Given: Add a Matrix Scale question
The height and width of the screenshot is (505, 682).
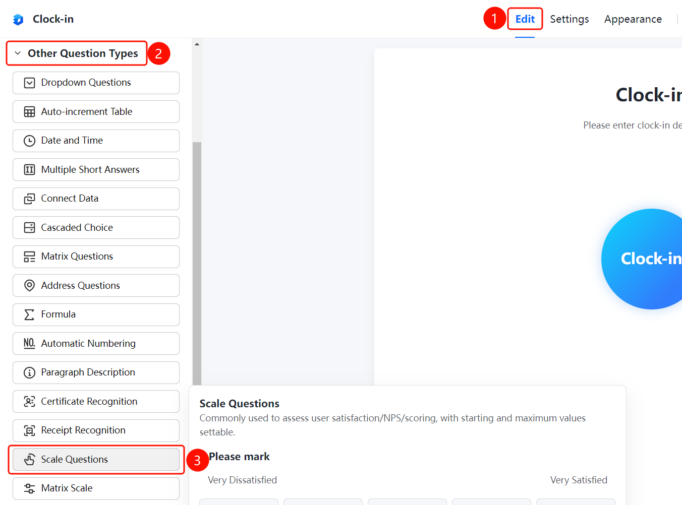Looking at the screenshot, I should pos(96,488).
